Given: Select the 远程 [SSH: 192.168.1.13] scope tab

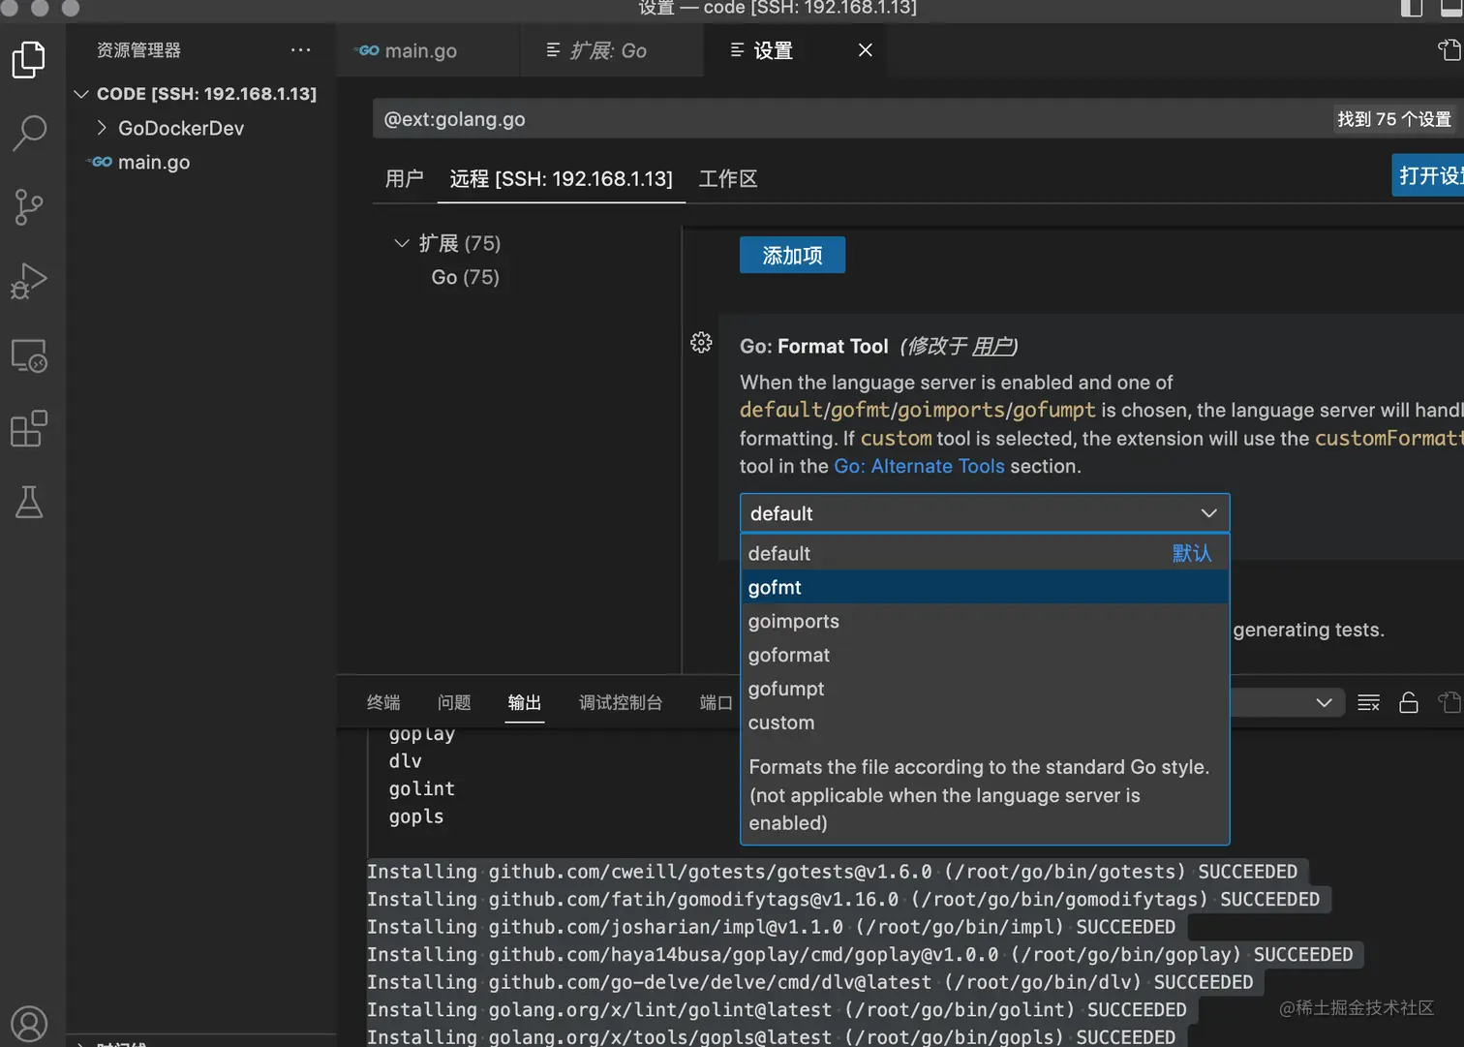Looking at the screenshot, I should click(562, 178).
